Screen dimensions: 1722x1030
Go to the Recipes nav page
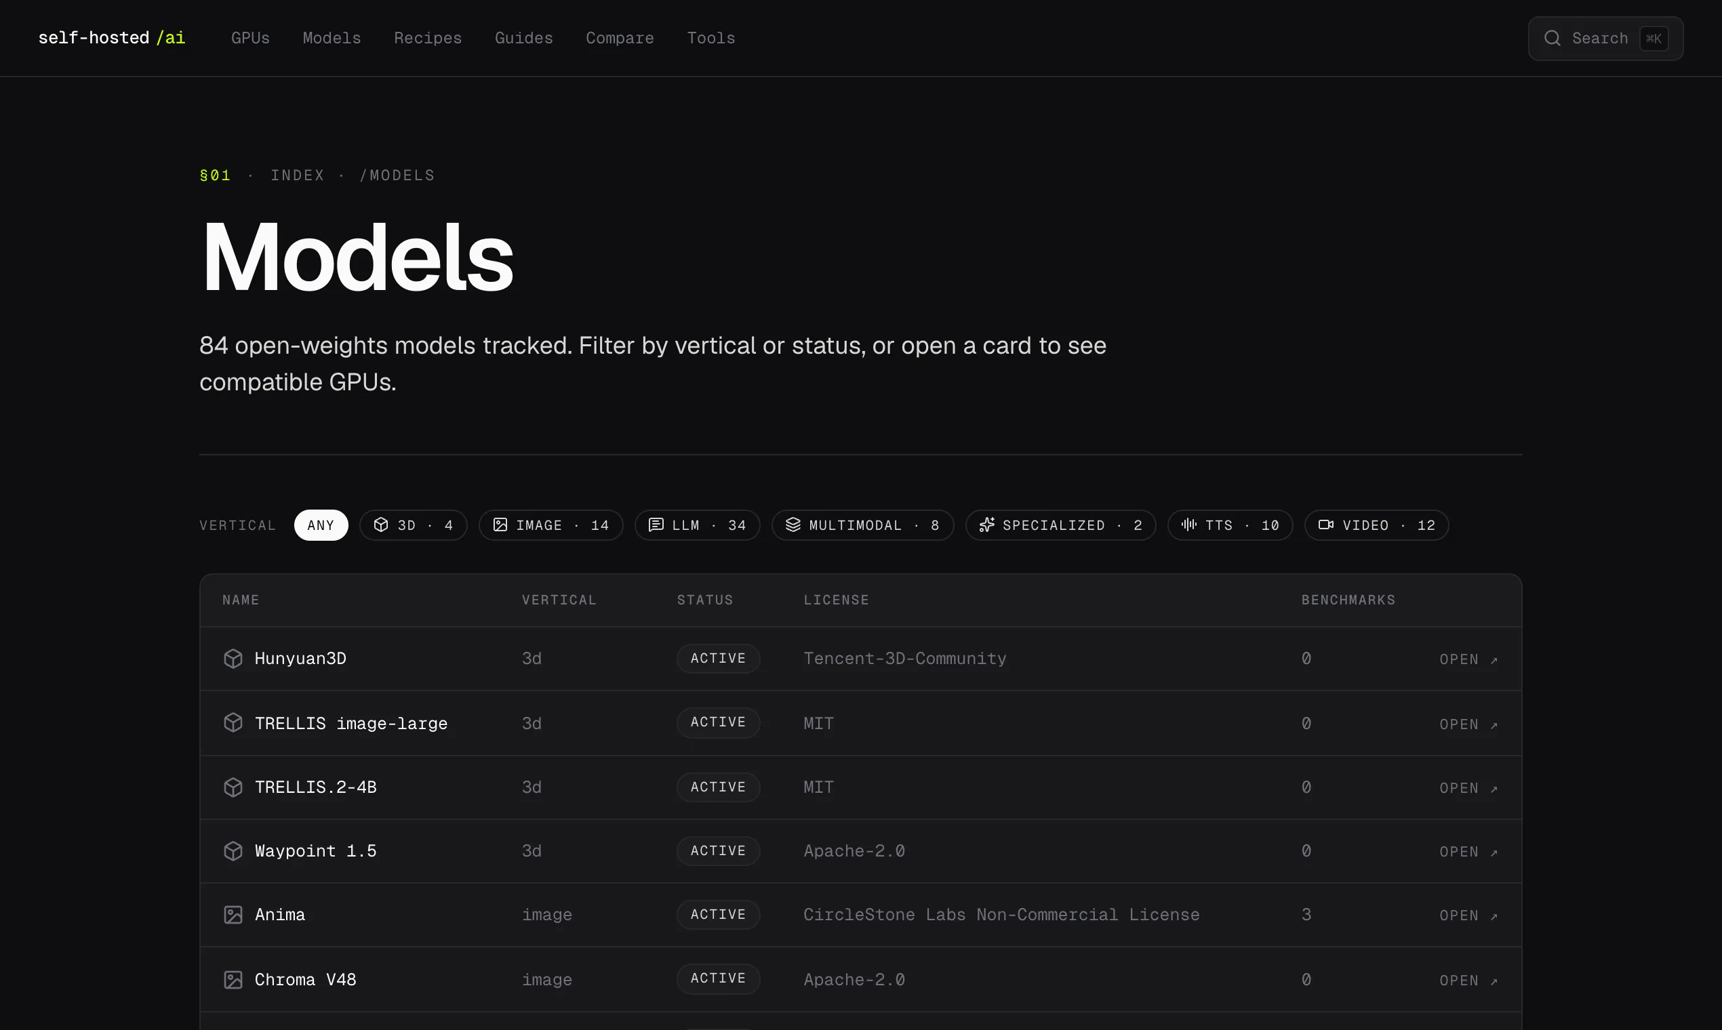(x=428, y=38)
